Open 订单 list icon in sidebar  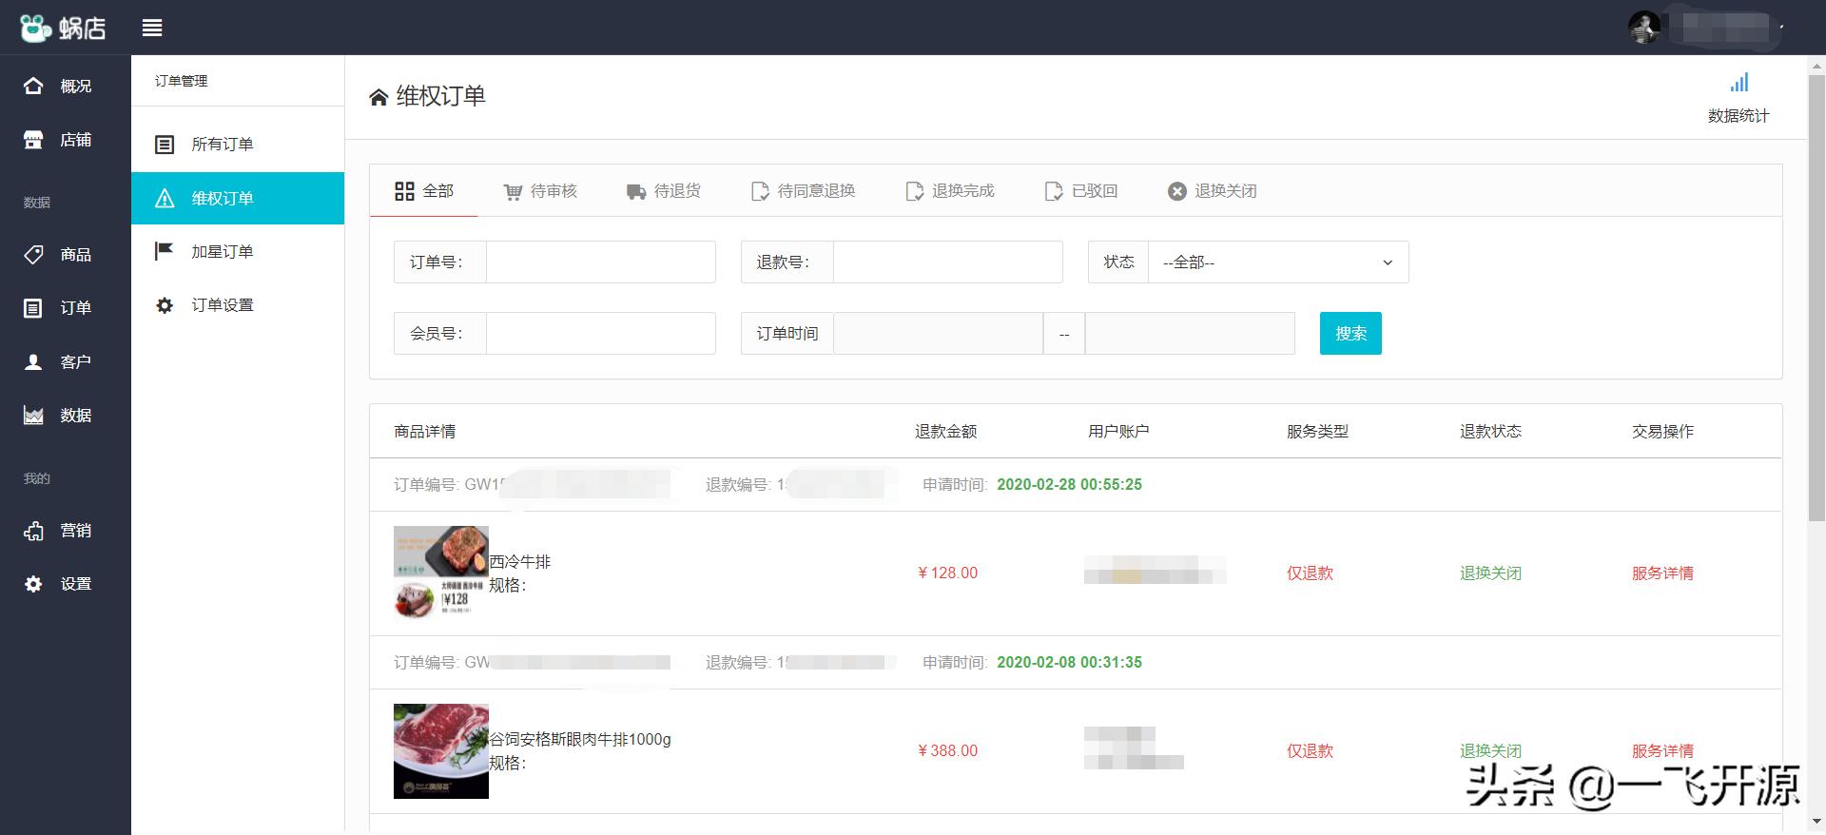tap(33, 308)
